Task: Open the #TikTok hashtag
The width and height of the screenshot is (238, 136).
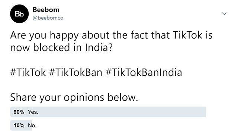Action: pyautogui.click(x=28, y=72)
